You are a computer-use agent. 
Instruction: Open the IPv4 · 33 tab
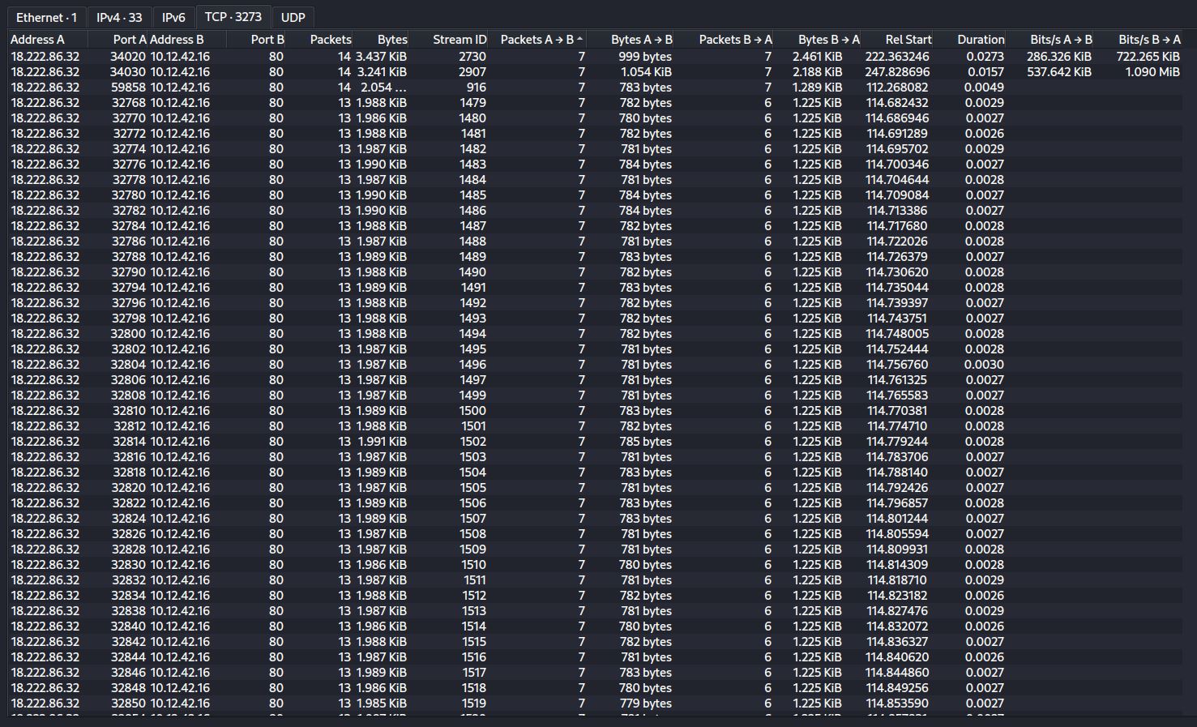[x=119, y=17]
